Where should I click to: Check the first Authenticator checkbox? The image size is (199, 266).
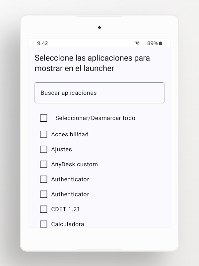tap(43, 179)
